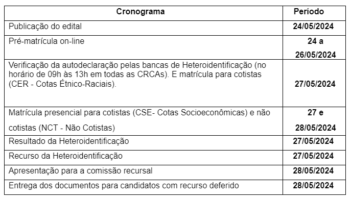Click the date 24/05/2024 for edital publication

click(x=313, y=27)
